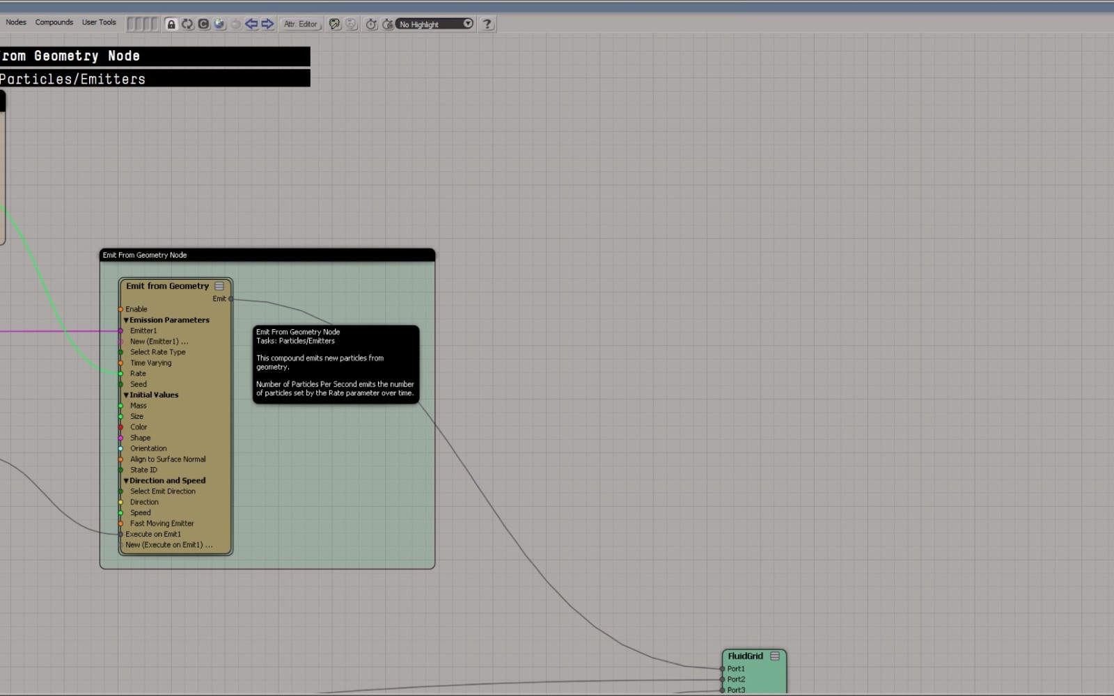The image size is (1114, 696).
Task: Open the Compounds menu
Action: [x=54, y=22]
